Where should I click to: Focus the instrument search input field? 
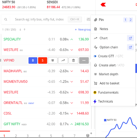point(39,19)
